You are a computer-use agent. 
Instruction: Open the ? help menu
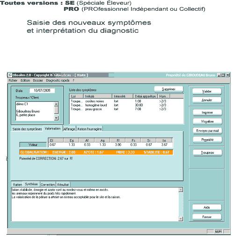73,81
